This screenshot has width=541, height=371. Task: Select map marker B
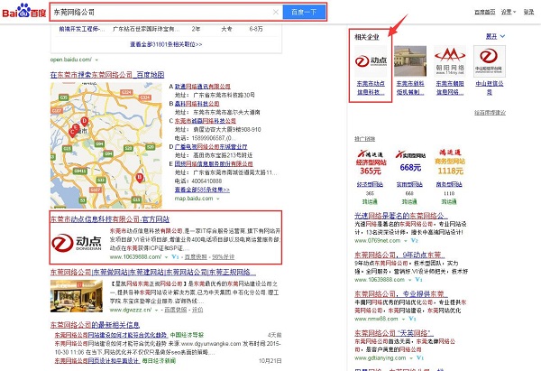[140, 178]
